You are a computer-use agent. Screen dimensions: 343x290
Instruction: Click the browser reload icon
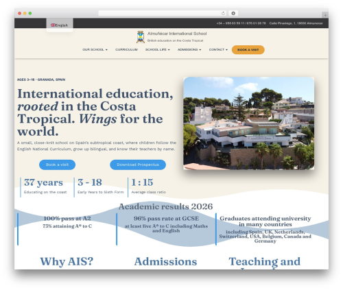[223, 13]
